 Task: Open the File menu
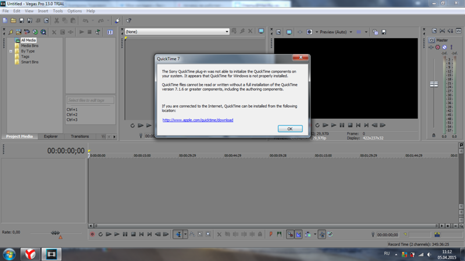pyautogui.click(x=6, y=11)
